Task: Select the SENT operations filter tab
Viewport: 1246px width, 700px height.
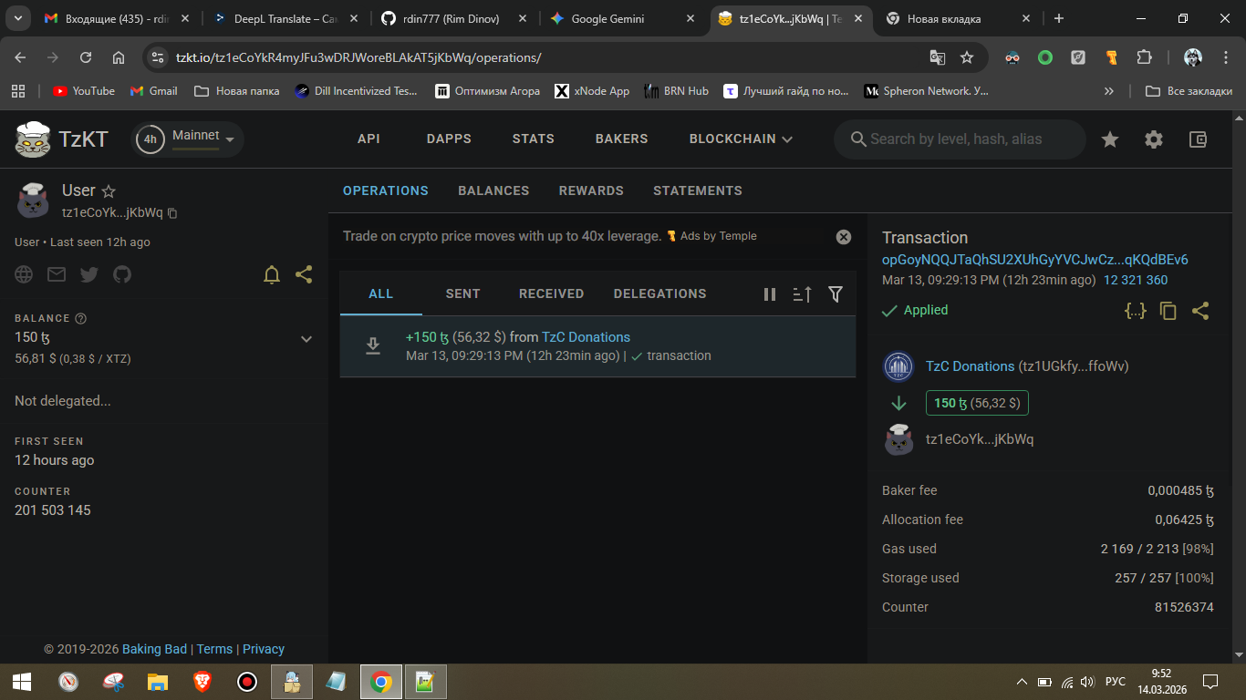Action: [x=462, y=293]
